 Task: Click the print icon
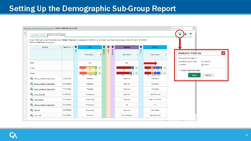191,34
